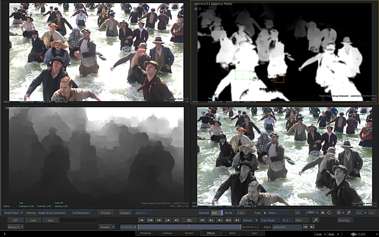Click the Save button
Viewport: 379px width, 237px height.
(50, 220)
